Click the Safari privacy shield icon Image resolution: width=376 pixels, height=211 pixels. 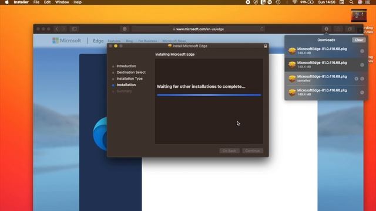point(125,29)
